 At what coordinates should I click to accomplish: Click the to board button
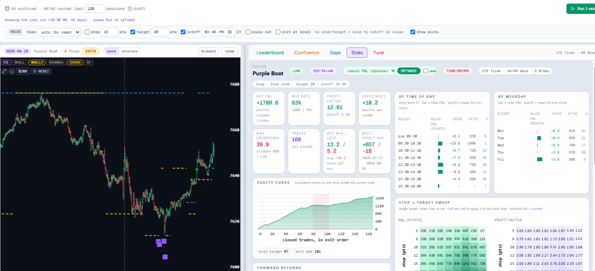coord(208,51)
